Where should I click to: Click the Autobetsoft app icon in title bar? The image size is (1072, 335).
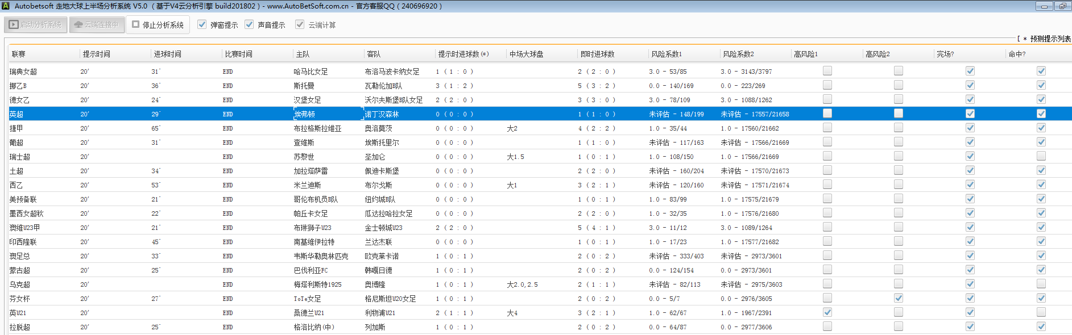[5, 6]
